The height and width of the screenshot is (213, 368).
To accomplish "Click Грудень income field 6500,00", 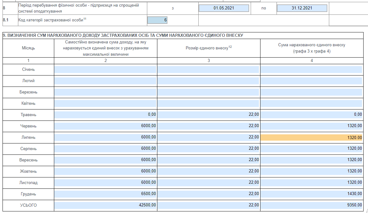I will (x=105, y=194).
